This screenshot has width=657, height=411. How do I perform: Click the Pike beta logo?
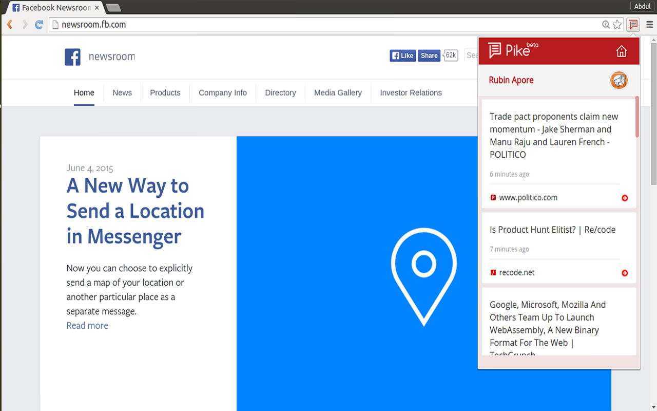pyautogui.click(x=513, y=49)
